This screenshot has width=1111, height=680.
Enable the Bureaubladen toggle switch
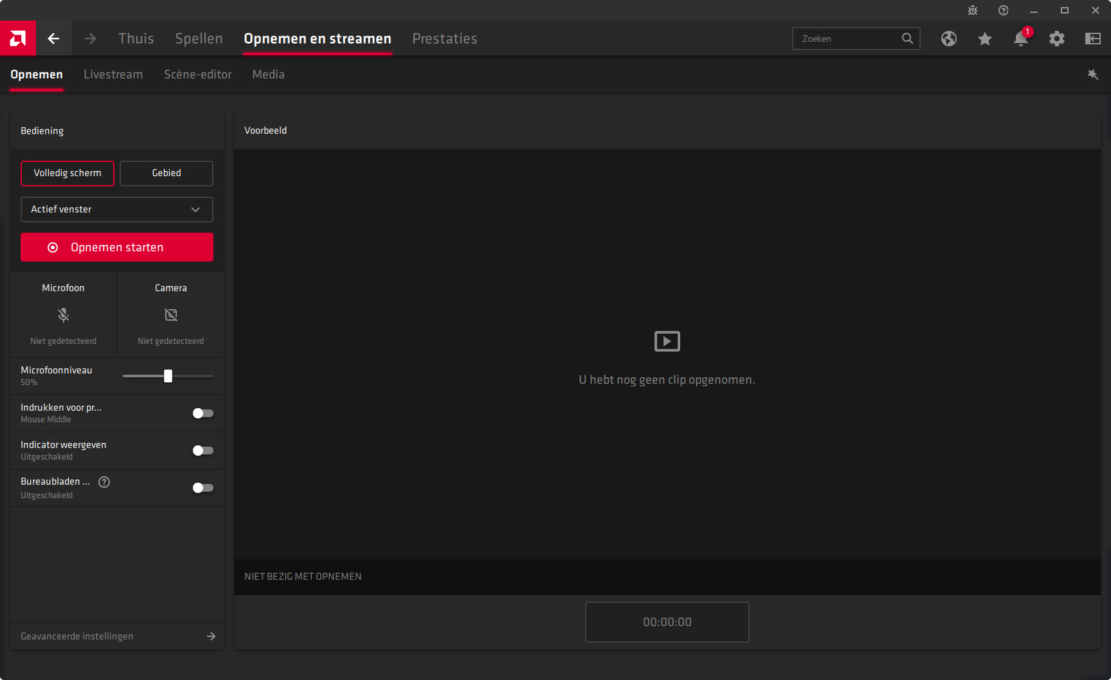[203, 488]
